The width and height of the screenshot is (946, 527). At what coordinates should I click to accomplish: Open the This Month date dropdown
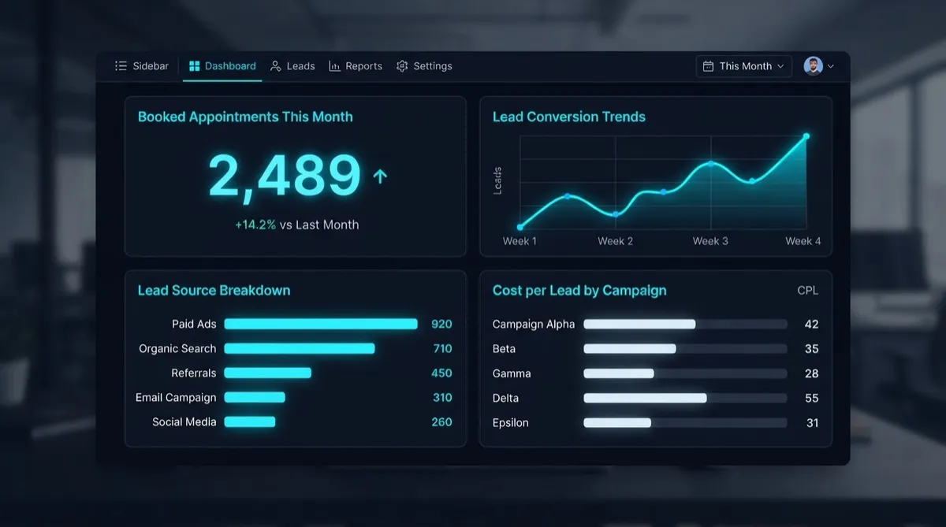[x=743, y=66]
